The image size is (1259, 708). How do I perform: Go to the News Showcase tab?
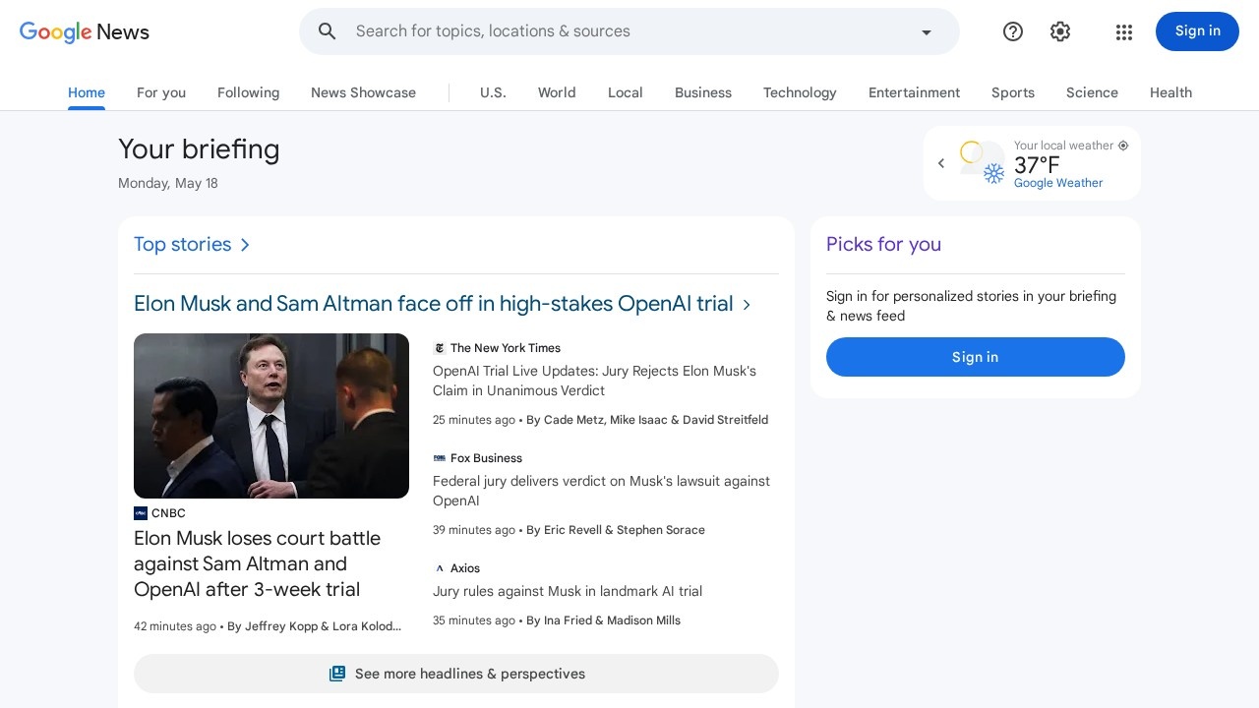[363, 92]
